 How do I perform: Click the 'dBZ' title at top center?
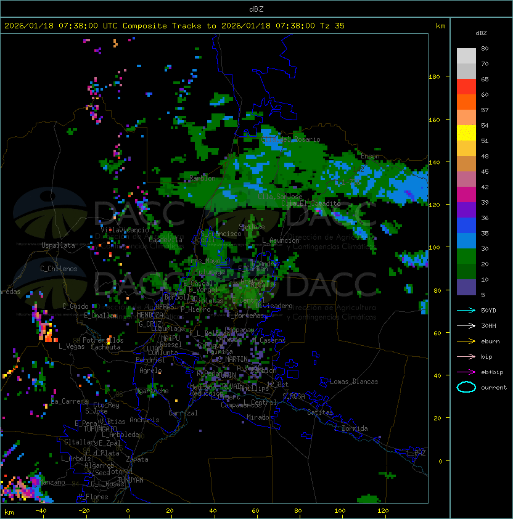256,9
